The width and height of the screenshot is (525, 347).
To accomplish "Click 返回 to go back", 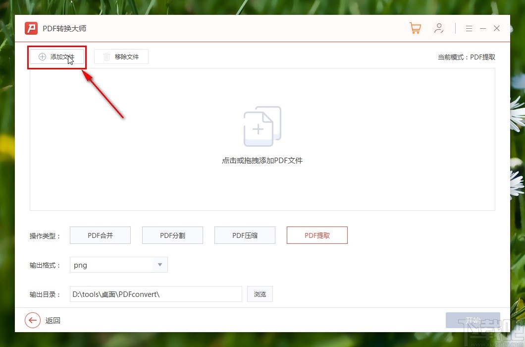I will (x=53, y=320).
